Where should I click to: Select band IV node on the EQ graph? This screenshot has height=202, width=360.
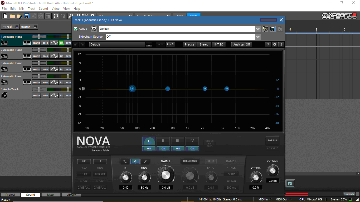pos(227,89)
